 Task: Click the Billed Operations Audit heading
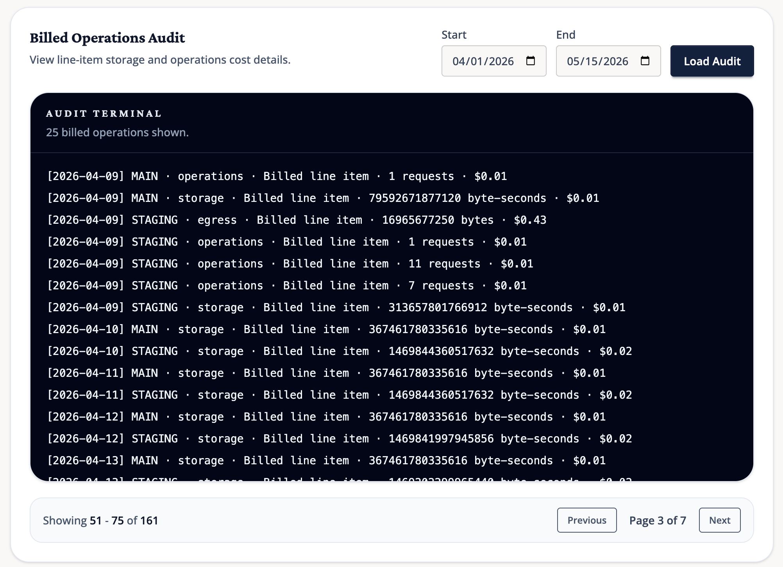click(x=107, y=38)
